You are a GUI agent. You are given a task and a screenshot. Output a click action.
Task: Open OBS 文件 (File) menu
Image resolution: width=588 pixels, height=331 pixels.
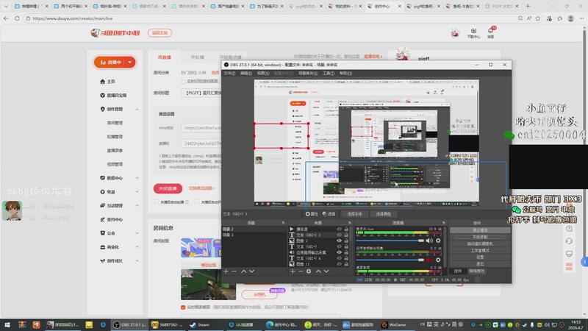coord(229,73)
